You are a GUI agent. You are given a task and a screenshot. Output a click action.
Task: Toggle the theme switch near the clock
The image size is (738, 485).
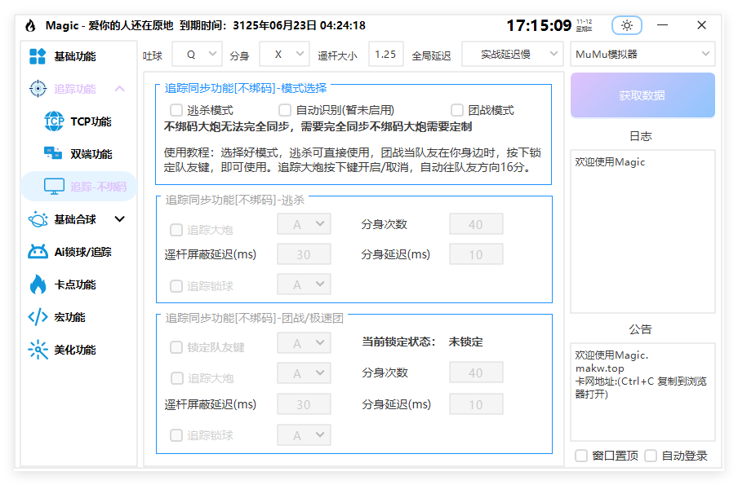coord(626,25)
